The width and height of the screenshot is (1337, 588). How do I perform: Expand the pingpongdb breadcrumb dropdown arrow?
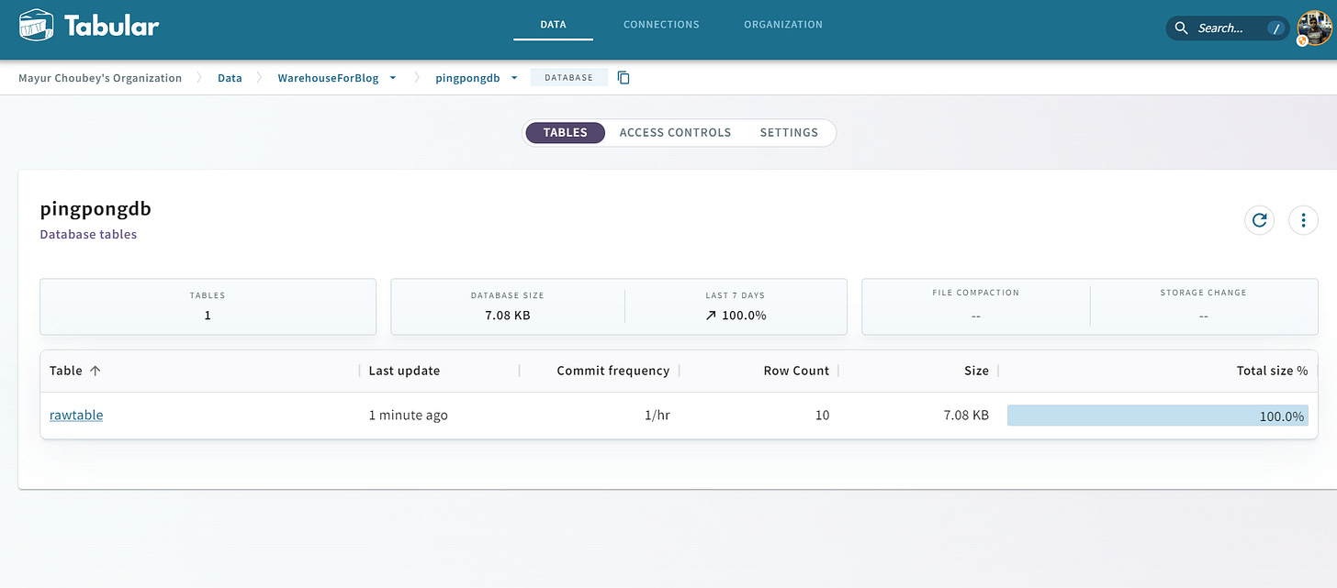tap(514, 78)
